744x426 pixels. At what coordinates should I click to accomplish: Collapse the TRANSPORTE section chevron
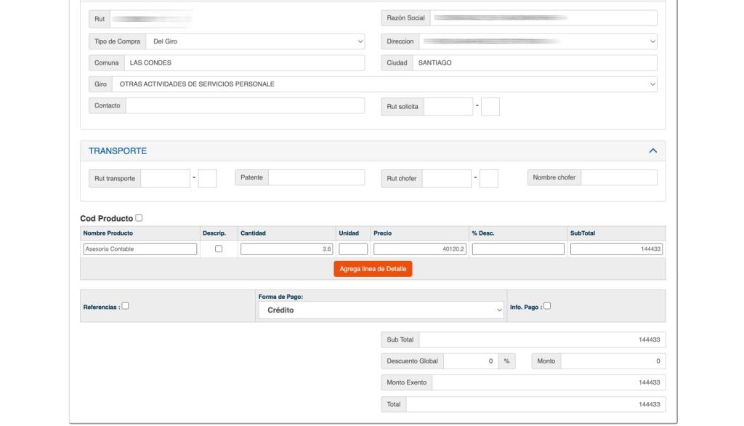[x=652, y=151]
